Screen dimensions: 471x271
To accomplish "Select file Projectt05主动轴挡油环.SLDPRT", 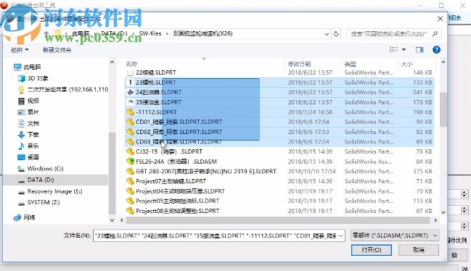I will click(x=279, y=201).
